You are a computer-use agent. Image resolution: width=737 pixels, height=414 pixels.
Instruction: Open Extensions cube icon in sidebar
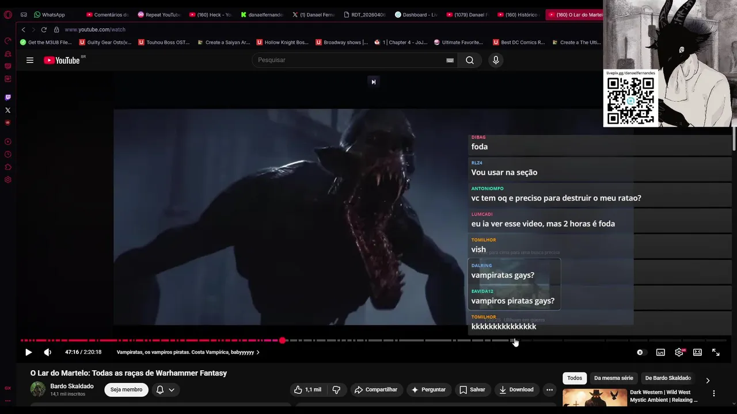[7, 167]
